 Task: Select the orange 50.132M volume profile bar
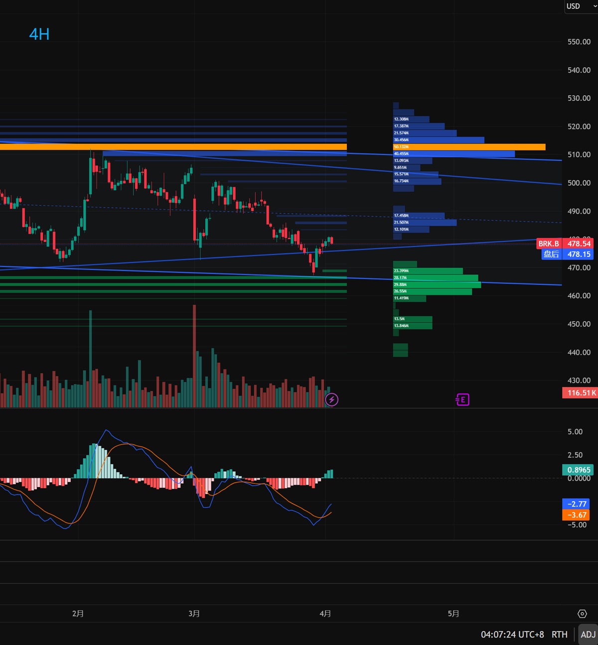pyautogui.click(x=468, y=147)
